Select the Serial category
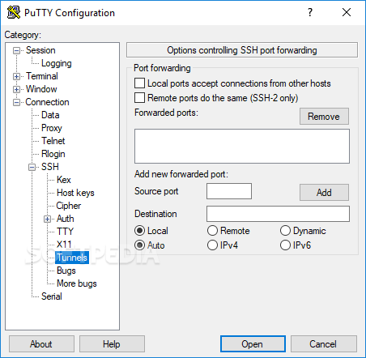Image resolution: width=366 pixels, height=358 pixels. click(x=52, y=296)
